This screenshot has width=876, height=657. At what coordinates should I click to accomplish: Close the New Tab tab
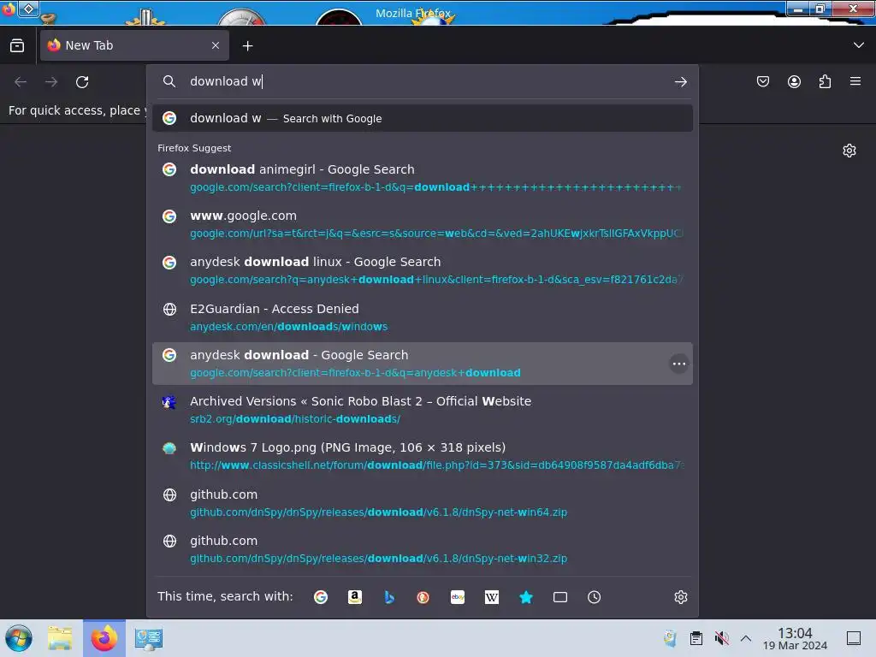tap(216, 46)
